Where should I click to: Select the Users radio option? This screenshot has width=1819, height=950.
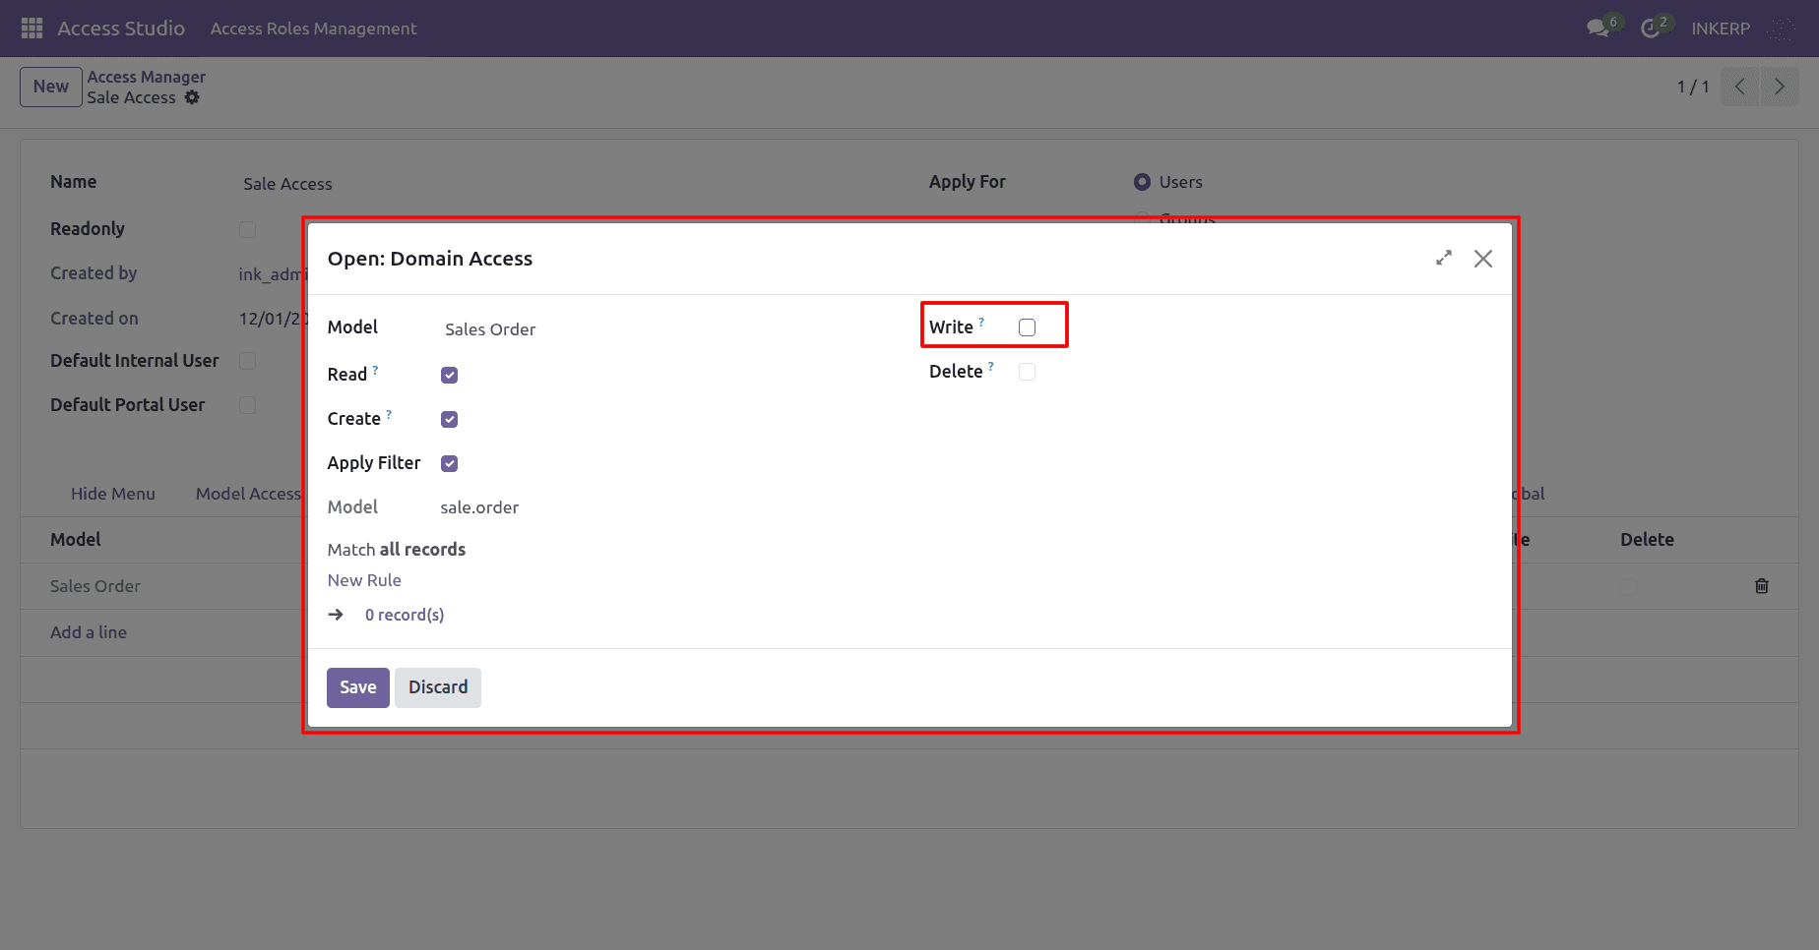pyautogui.click(x=1142, y=182)
